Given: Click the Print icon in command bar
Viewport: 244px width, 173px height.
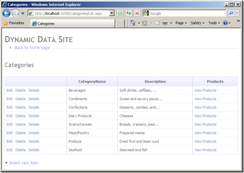Looking at the screenshot, I should point(165,23).
